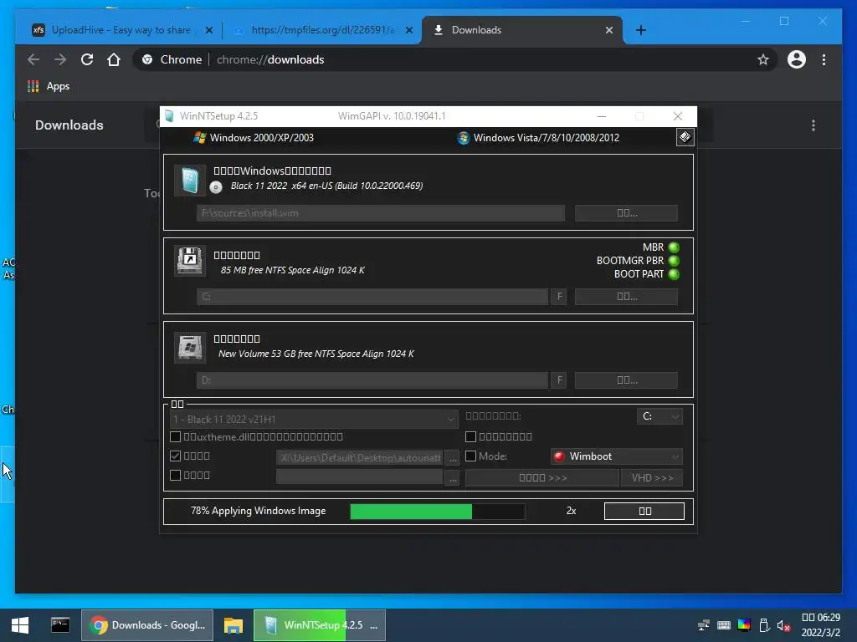Click the Windows installation source icon
Image resolution: width=857 pixels, height=642 pixels.
point(190,181)
